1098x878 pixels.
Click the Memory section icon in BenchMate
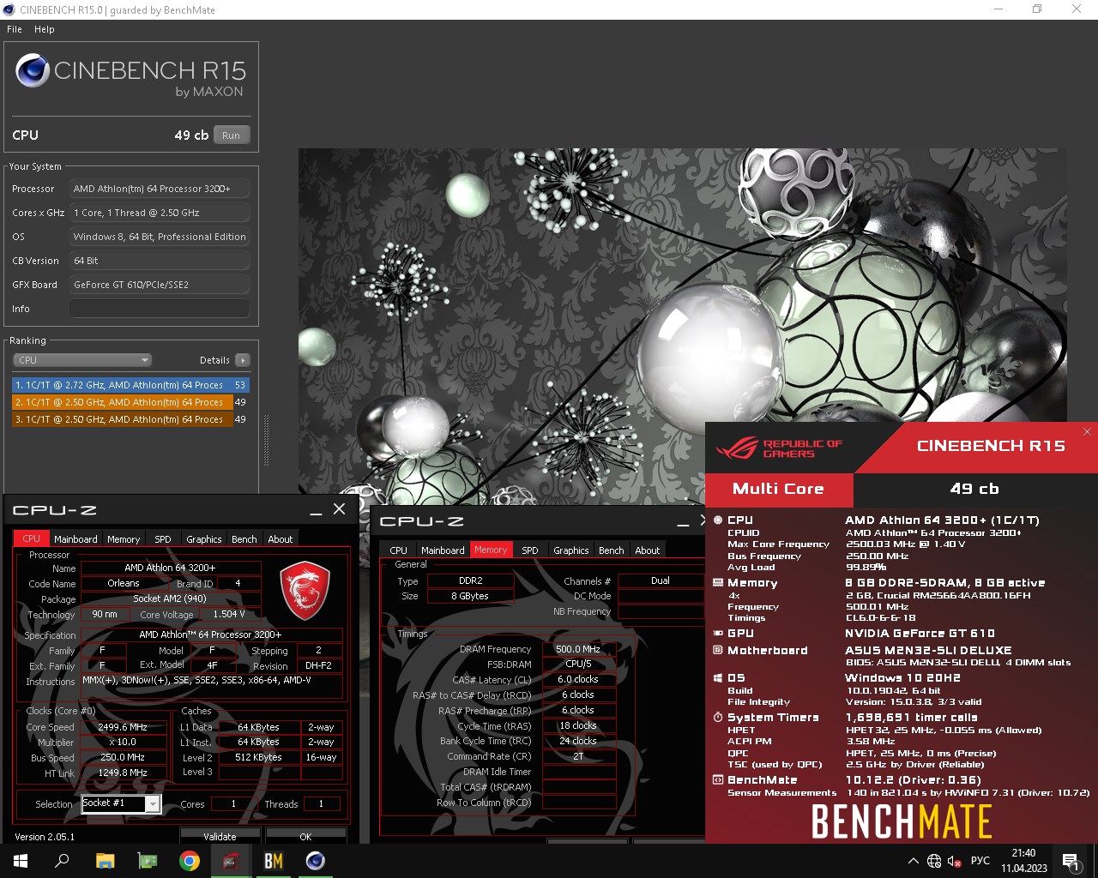coord(718,582)
